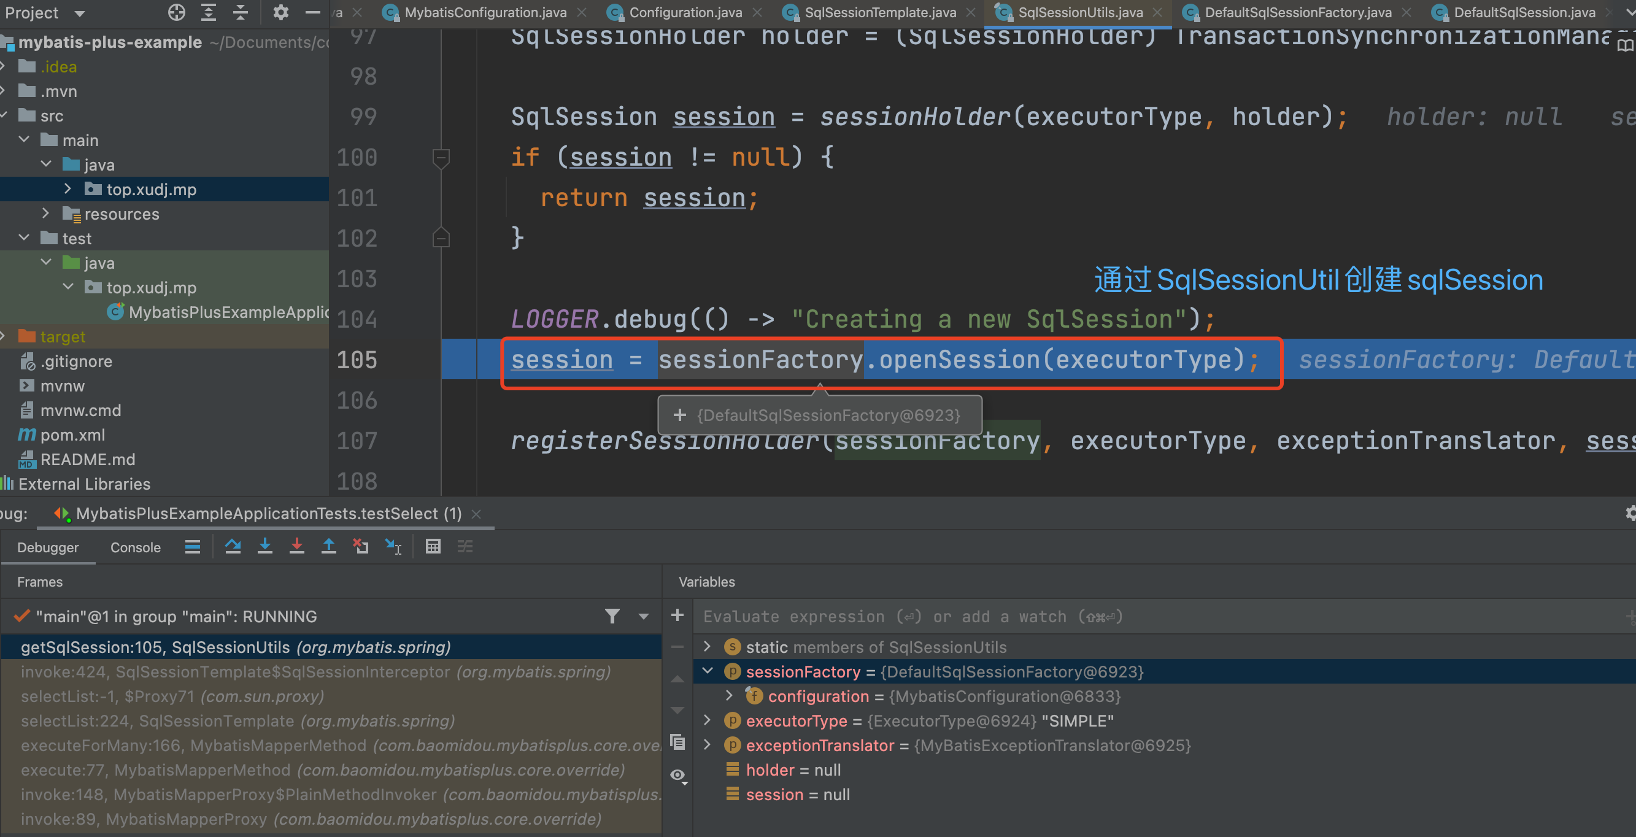Close the SqlSessionUtils.java tab
Viewport: 1636px width, 837px height.
[1157, 12]
